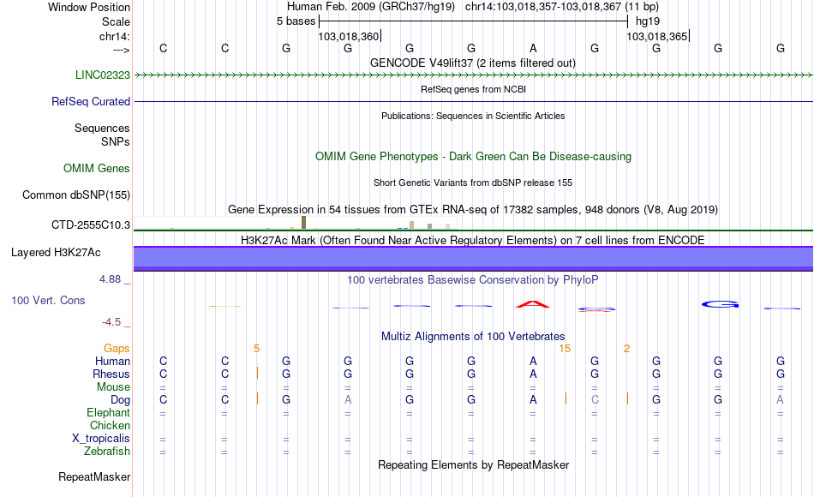Click the Publications: Sequences in Scientific Articles title

[473, 116]
